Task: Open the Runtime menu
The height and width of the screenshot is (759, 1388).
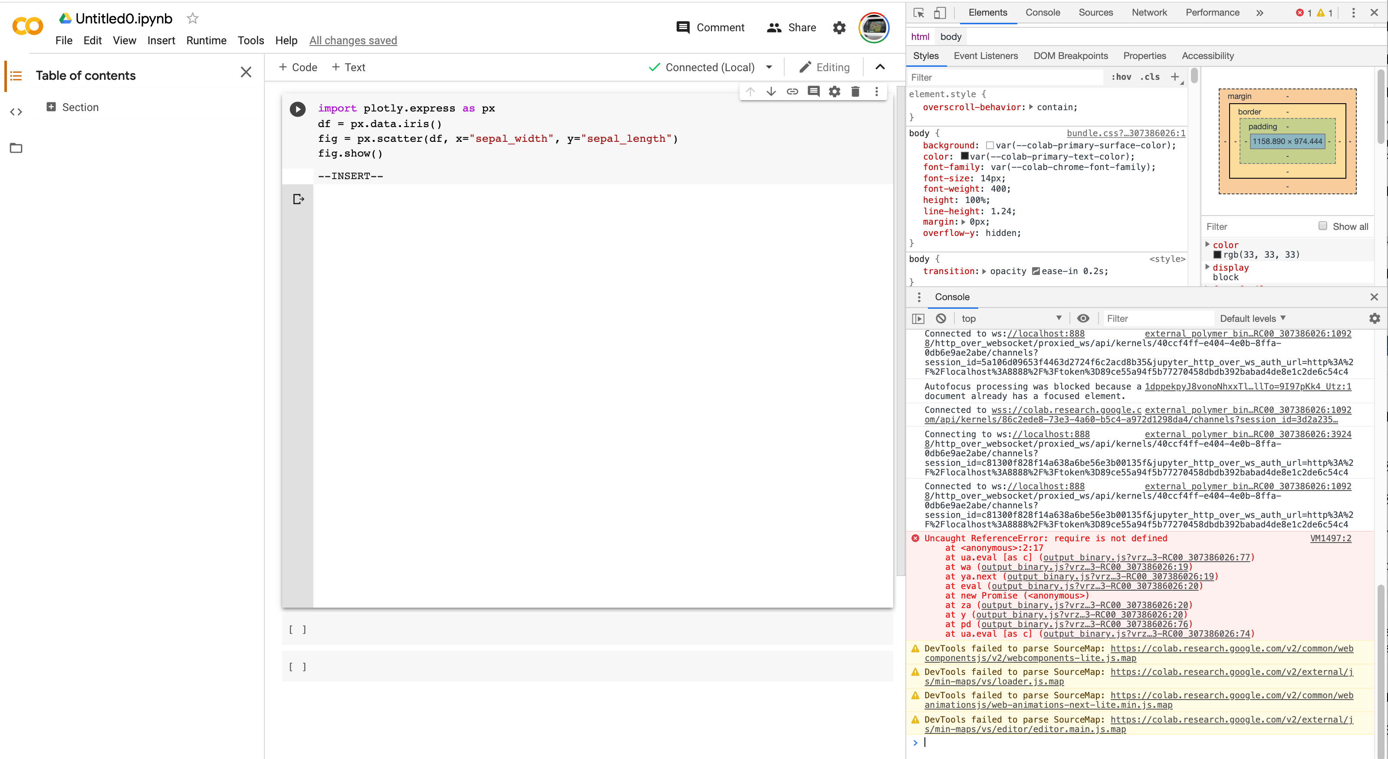Action: coord(206,40)
